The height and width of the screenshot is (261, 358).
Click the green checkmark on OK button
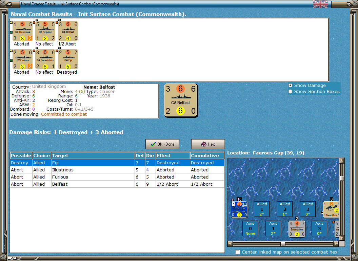point(153,144)
